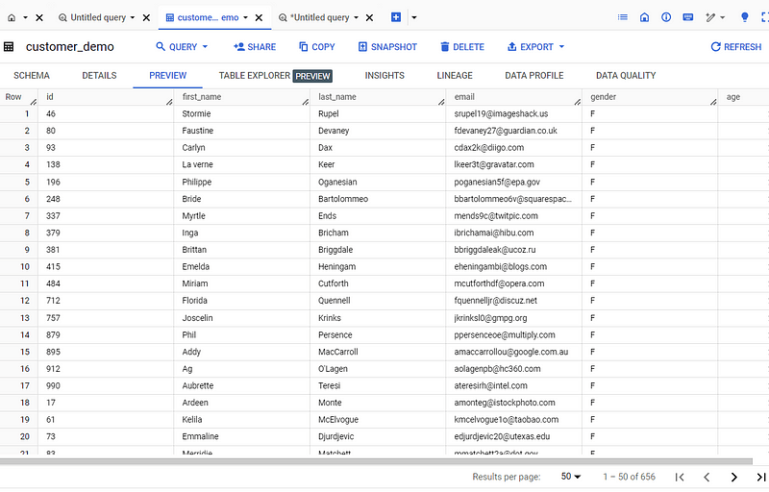The width and height of the screenshot is (769, 492).
Task: Click the lightbulb icon at top right
Action: click(745, 17)
